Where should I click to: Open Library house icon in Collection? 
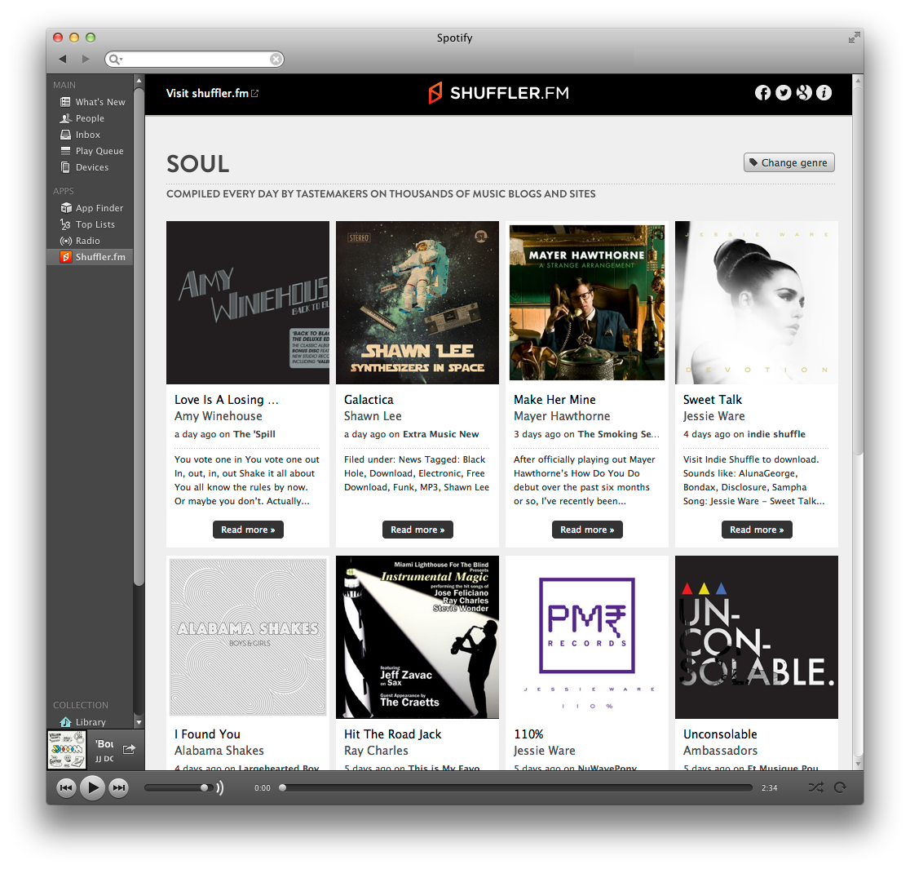point(65,722)
